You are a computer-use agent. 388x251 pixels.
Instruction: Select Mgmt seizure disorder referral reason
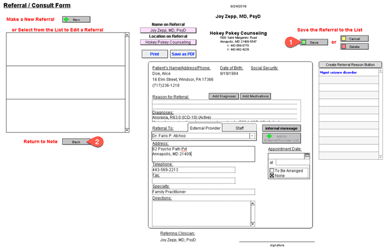click(350, 73)
